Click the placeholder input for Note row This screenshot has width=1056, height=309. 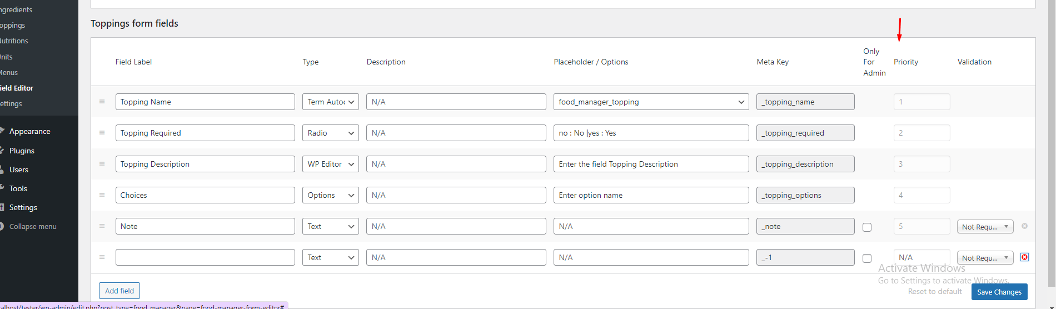click(651, 226)
